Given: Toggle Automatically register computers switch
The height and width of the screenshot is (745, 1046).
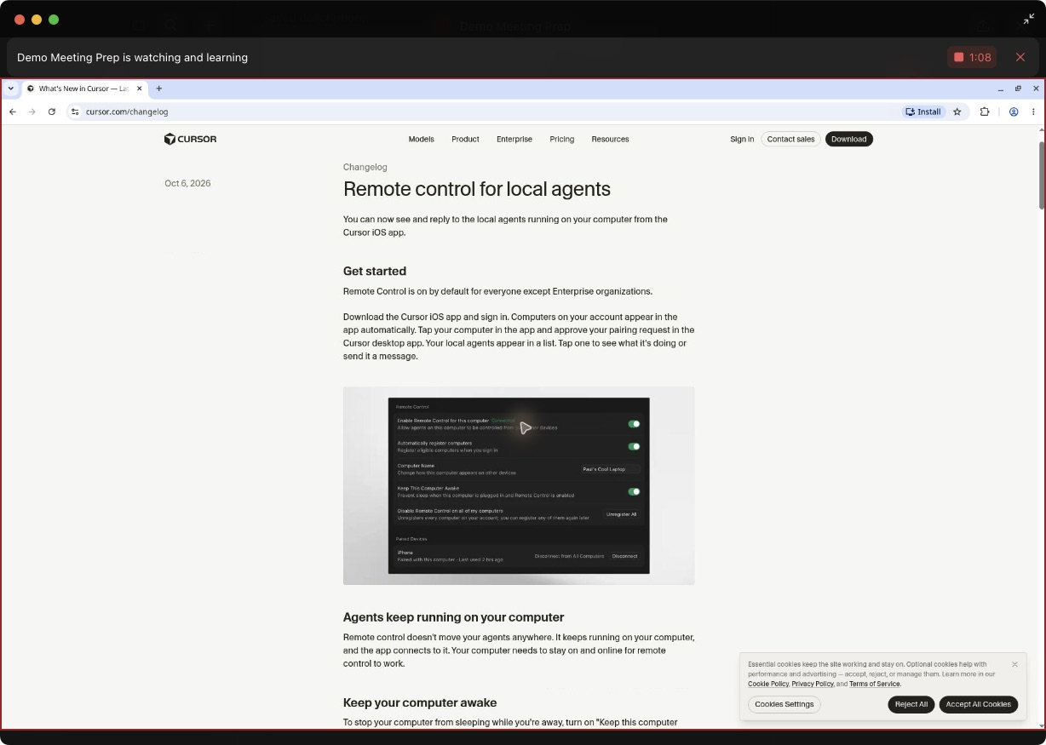Looking at the screenshot, I should click(x=634, y=446).
